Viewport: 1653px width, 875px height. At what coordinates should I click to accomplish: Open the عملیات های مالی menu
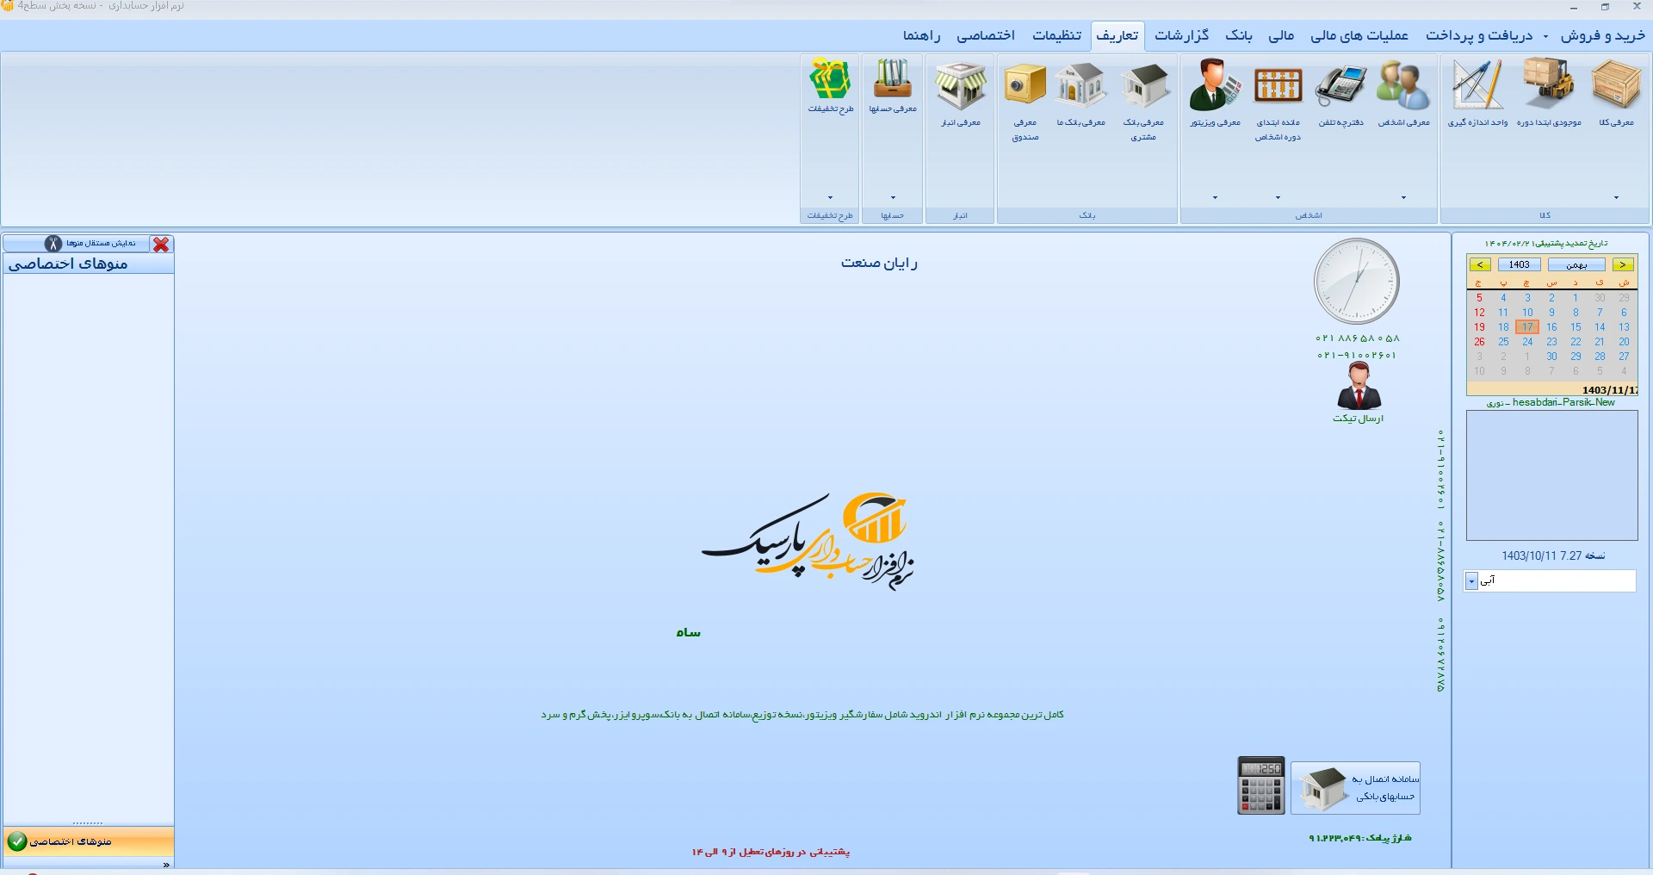pos(1359,35)
